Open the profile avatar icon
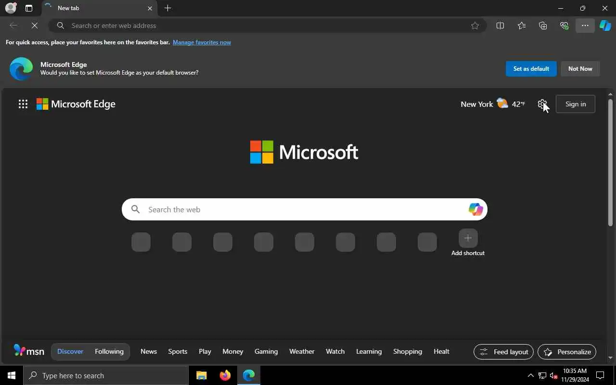 point(11,8)
